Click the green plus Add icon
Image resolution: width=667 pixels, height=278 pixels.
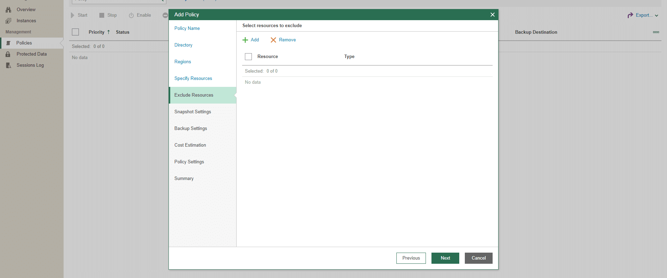(245, 40)
